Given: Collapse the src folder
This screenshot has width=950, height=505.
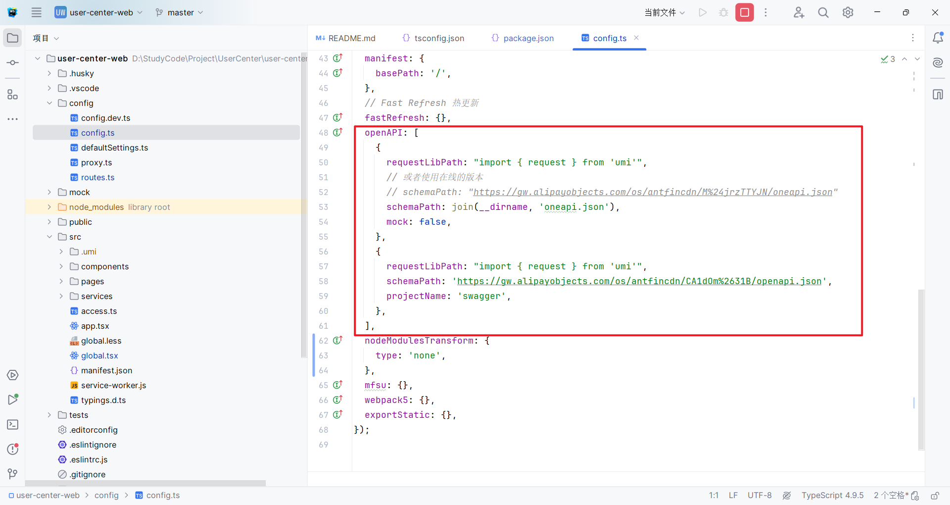Looking at the screenshot, I should tap(49, 237).
